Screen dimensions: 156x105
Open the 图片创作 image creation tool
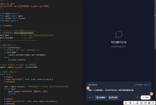pyautogui.click(x=113, y=97)
